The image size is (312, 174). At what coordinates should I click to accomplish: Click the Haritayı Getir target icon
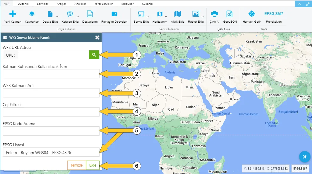[252, 14]
